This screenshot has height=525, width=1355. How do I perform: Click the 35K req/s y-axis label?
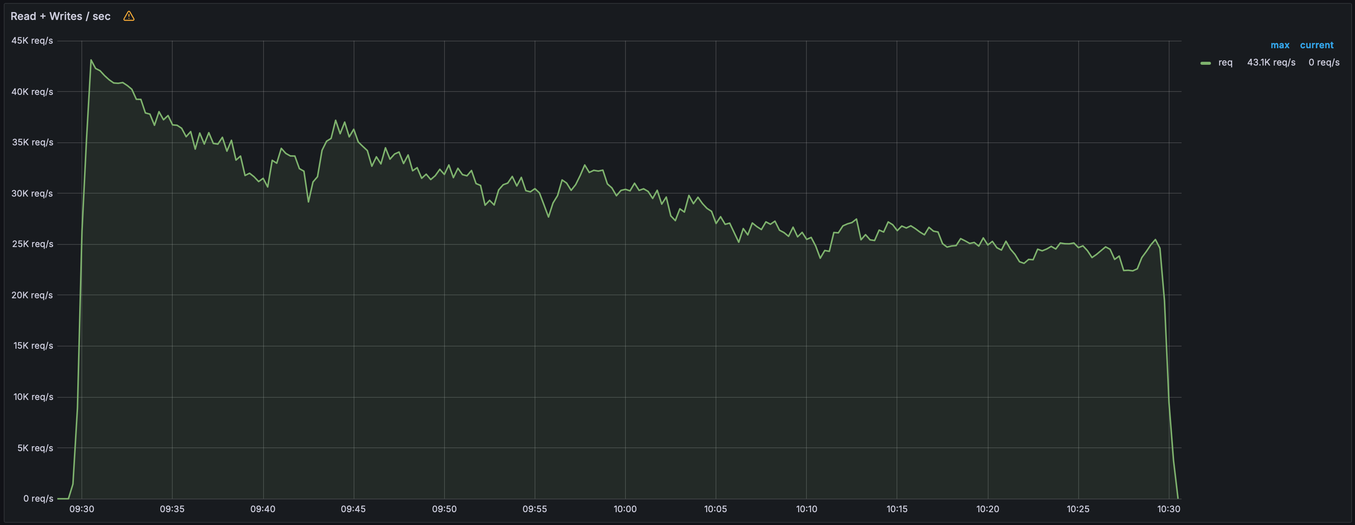click(33, 142)
